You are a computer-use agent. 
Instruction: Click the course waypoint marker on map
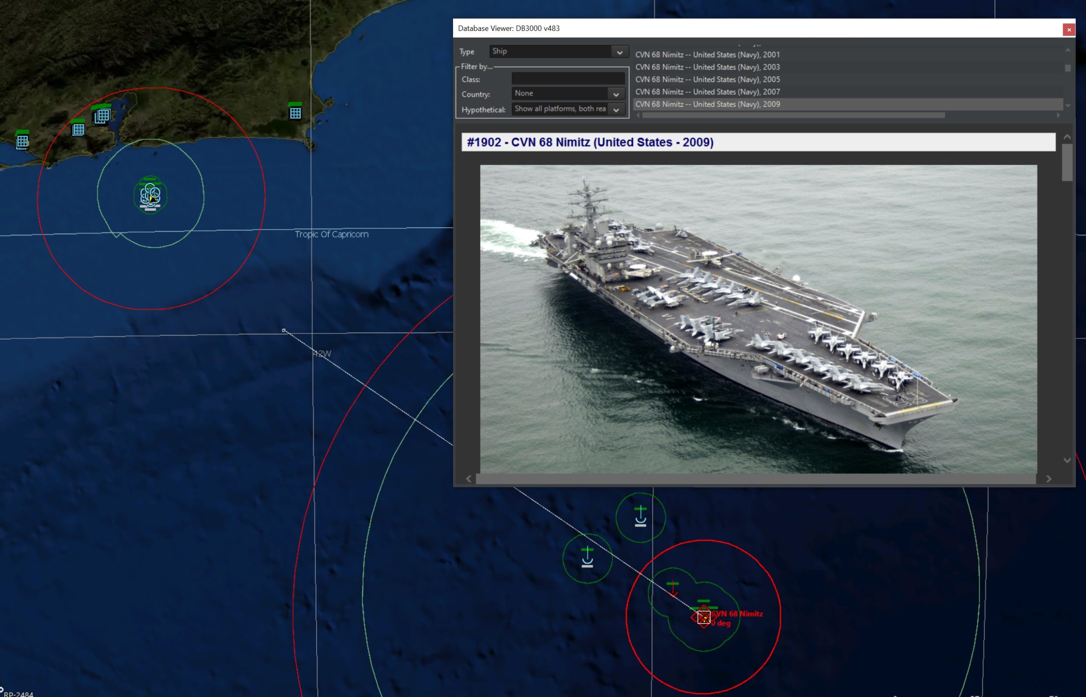(x=284, y=330)
